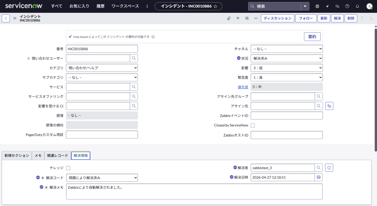Open the activity stream icon in header

coord(238,18)
